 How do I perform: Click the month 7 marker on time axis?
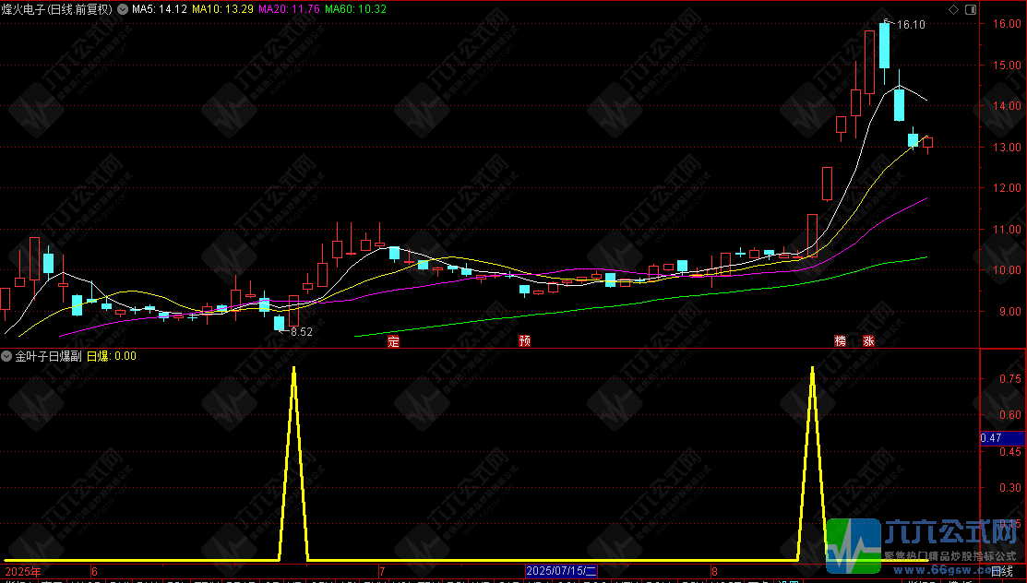click(x=382, y=572)
